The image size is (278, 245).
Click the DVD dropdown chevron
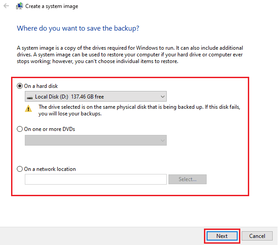click(162, 140)
